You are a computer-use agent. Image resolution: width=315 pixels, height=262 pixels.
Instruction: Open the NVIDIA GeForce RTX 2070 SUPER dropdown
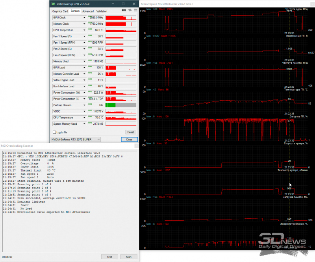pyautogui.click(x=76, y=140)
